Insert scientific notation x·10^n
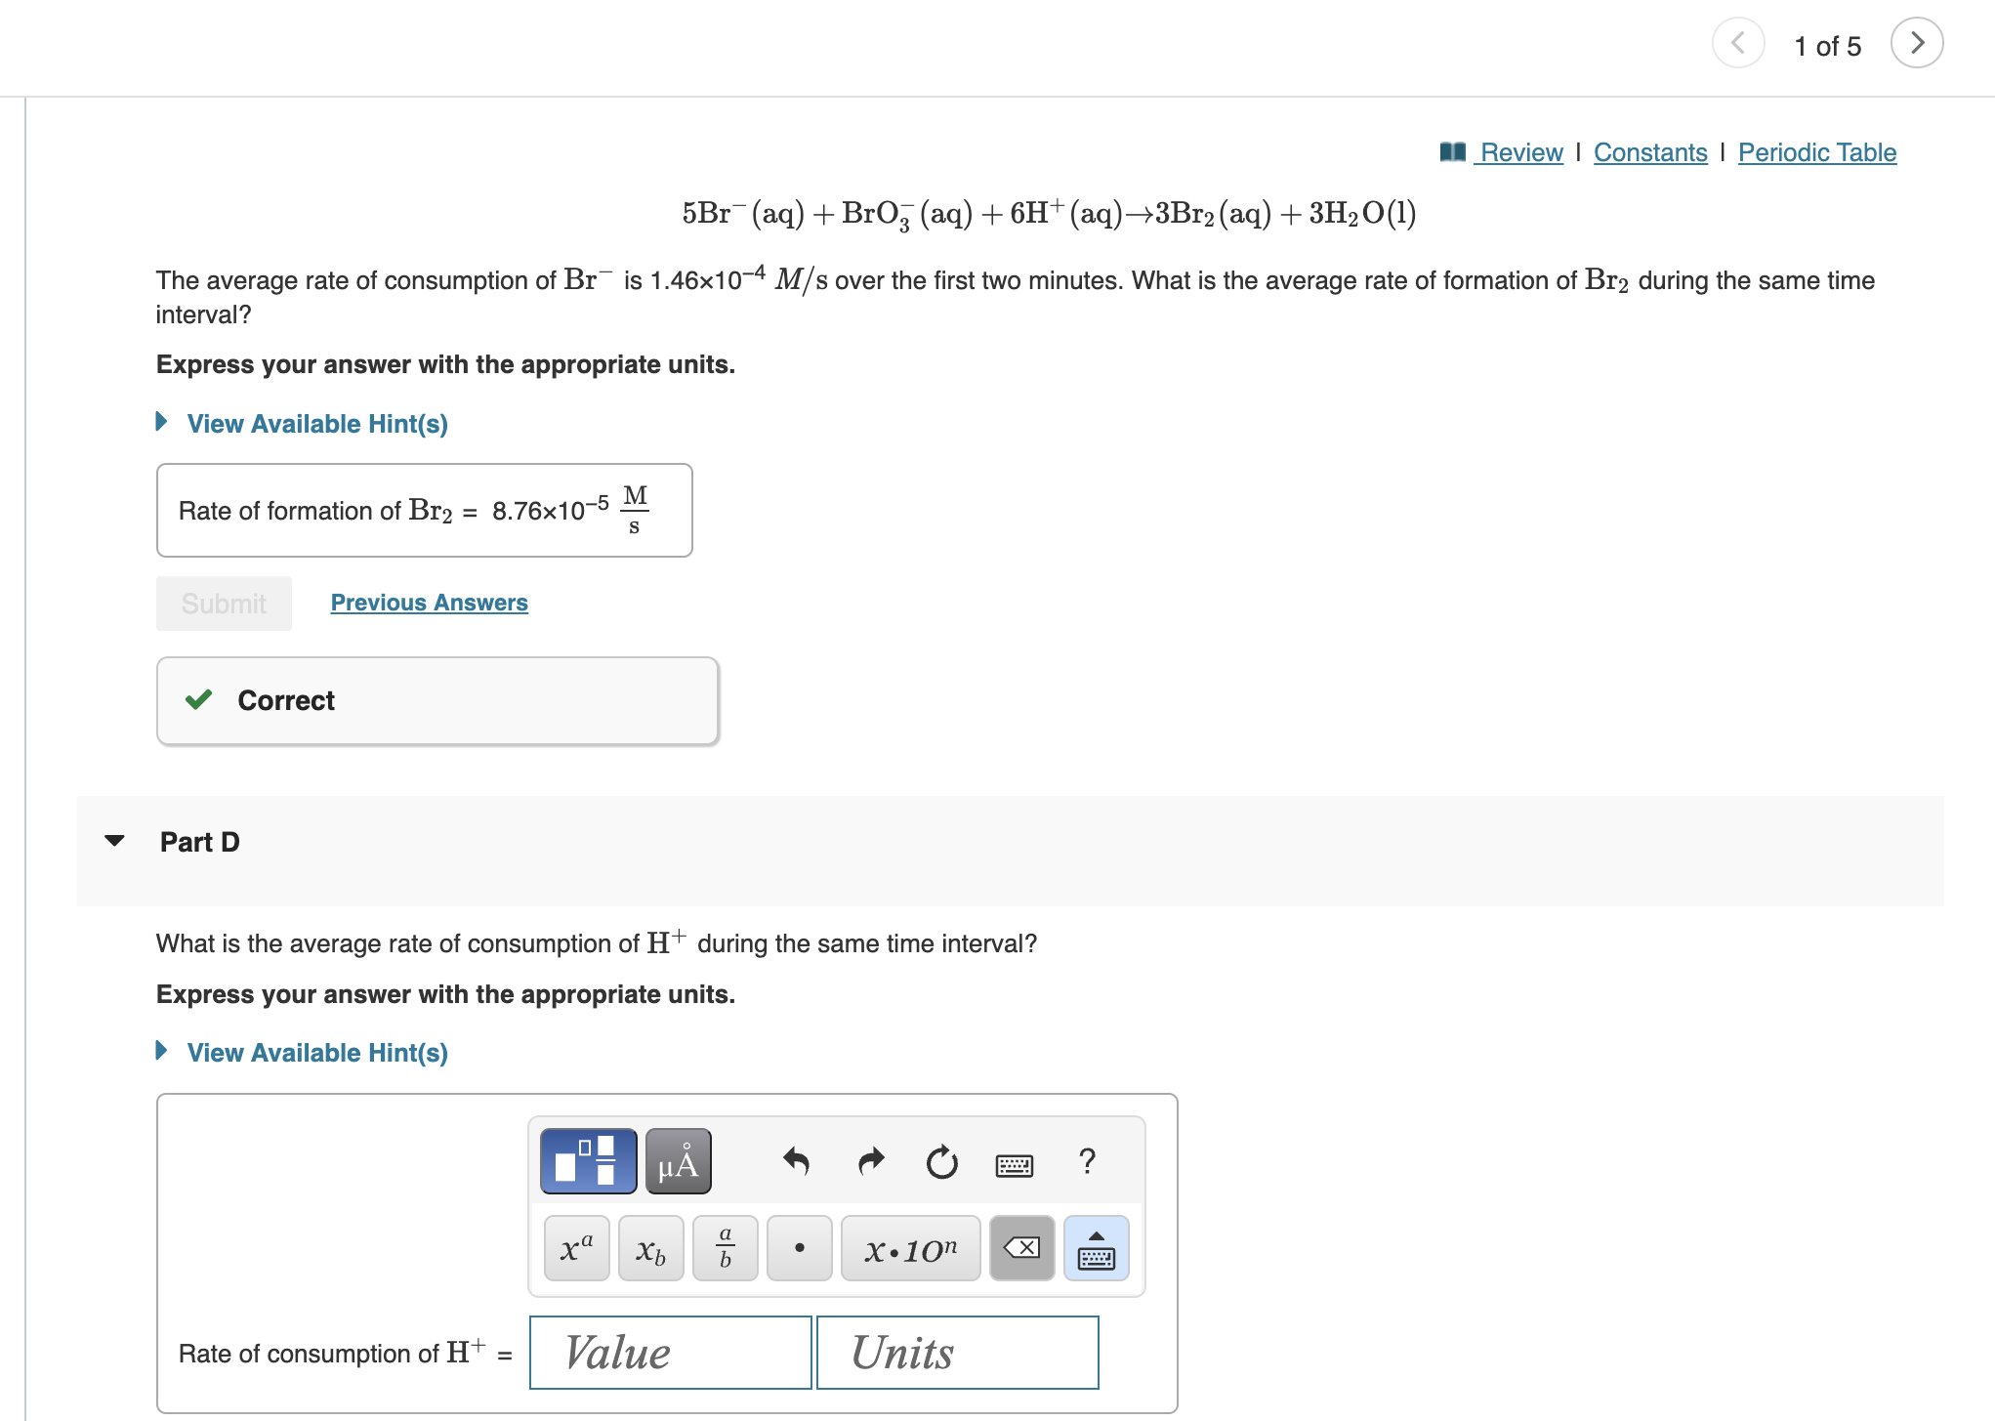 (910, 1248)
